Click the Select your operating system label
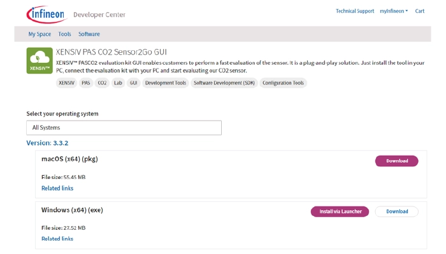446x254 pixels. (62, 114)
